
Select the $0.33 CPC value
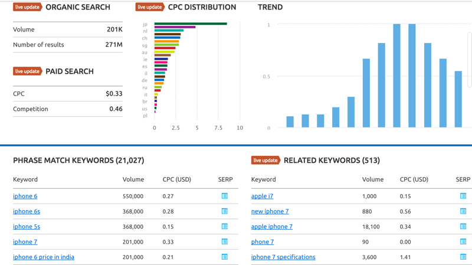tap(114, 94)
